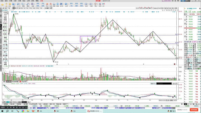The height and width of the screenshot is (113, 201).
Task: Toggle the 5分 five-minute period
Action: (x=27, y=8)
